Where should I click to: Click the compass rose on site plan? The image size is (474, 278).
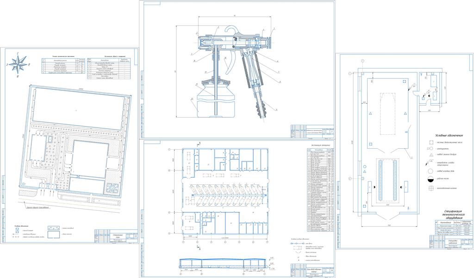tap(18, 64)
